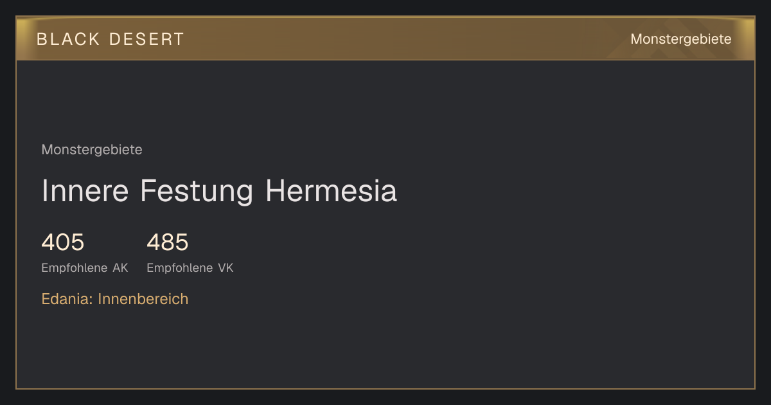Click the AK abbreviation under 405
Screen dimensions: 771x405
(120, 268)
